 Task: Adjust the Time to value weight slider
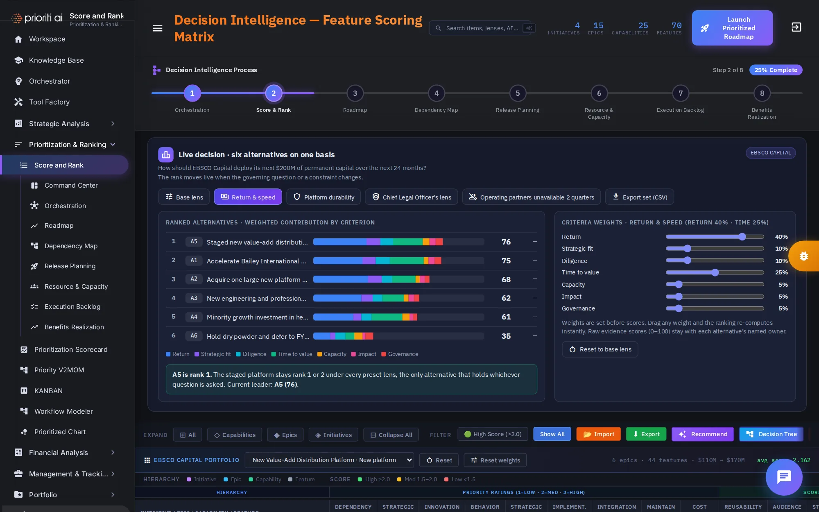715,272
